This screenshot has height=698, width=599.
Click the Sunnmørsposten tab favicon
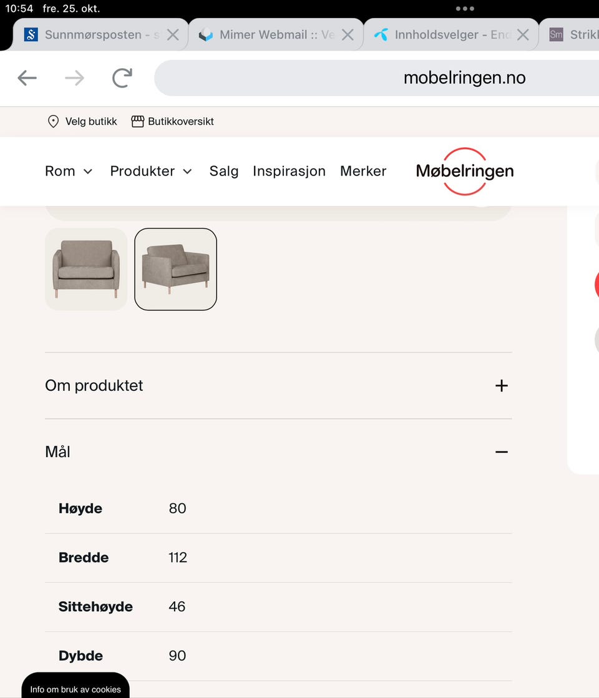(31, 35)
